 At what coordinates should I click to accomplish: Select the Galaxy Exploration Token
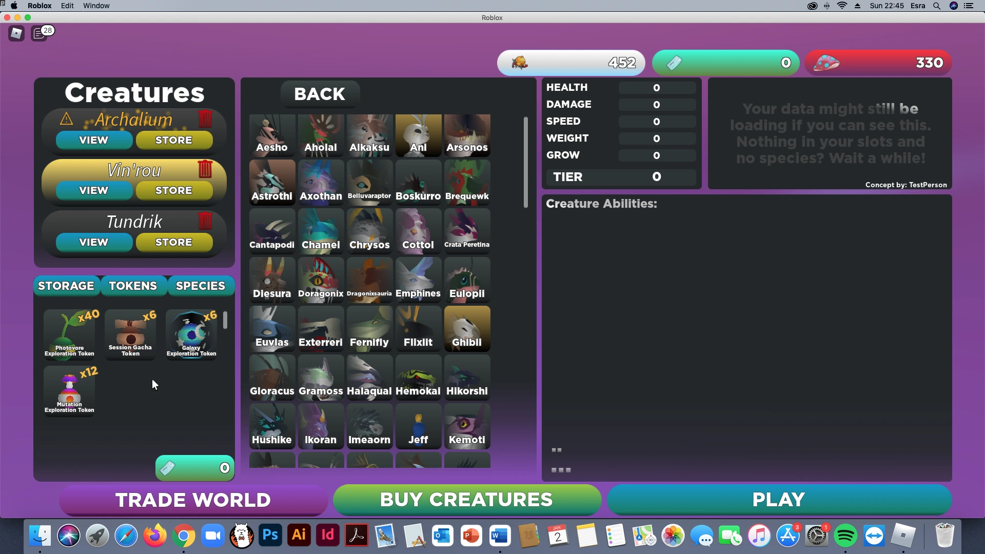point(191,334)
